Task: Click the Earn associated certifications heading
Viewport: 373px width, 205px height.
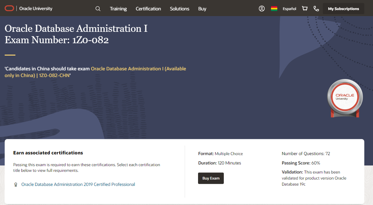Action: click(48, 153)
